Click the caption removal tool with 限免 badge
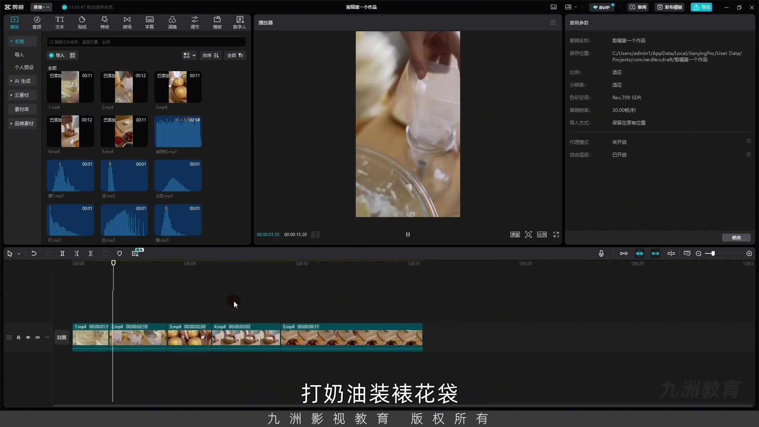759x427 pixels. coord(136,253)
